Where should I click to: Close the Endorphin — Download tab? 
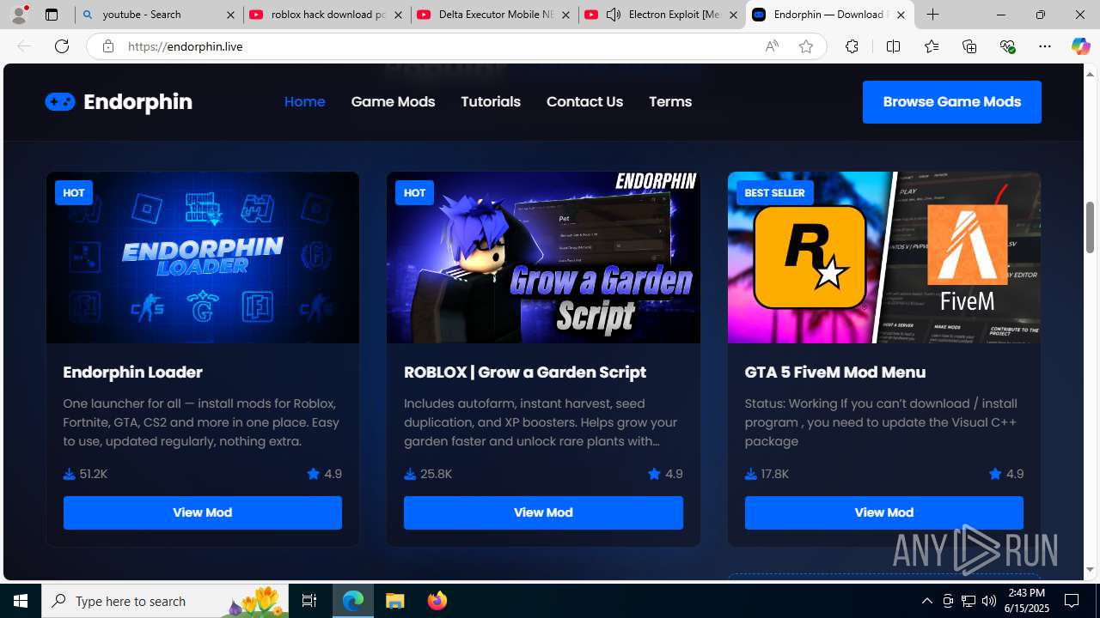pos(901,15)
